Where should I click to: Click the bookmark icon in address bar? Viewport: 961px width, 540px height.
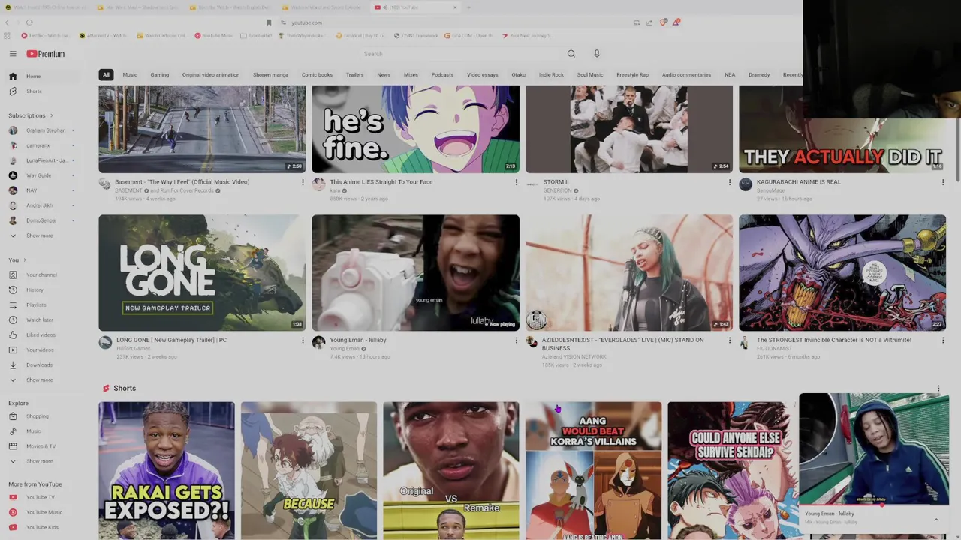coord(269,22)
